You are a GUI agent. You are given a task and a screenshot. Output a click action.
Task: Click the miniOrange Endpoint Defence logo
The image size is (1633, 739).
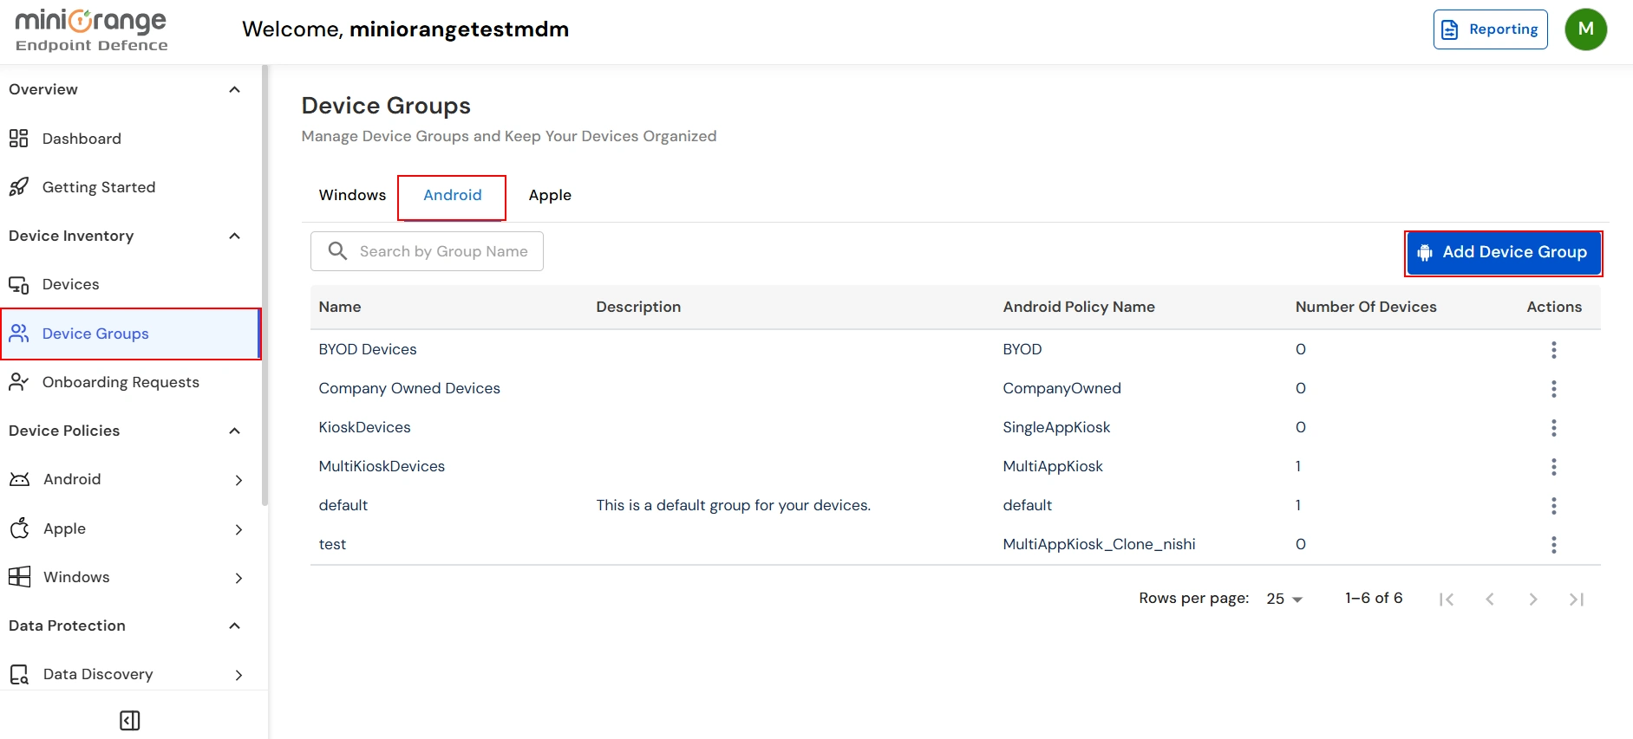click(x=91, y=30)
